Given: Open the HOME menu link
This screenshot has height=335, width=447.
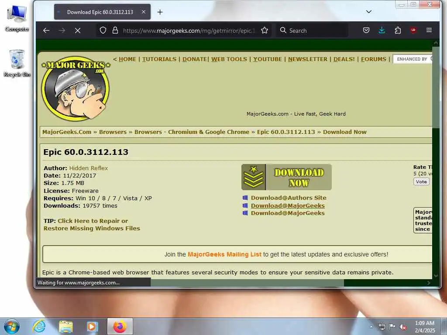Looking at the screenshot, I should coord(127,59).
